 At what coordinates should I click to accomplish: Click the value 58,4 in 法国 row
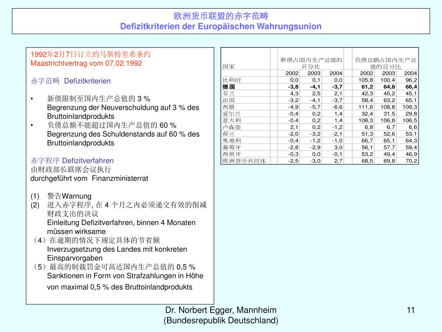[x=367, y=100]
